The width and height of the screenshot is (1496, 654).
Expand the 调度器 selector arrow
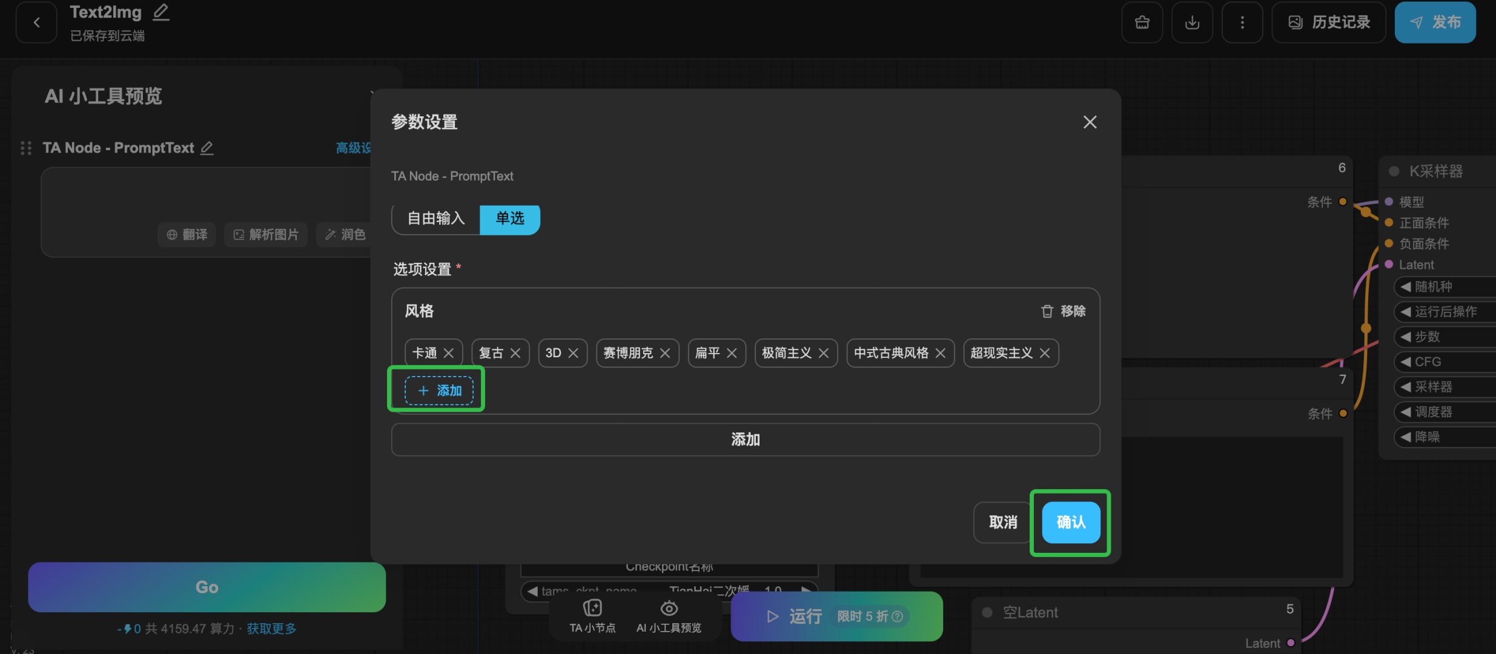(x=1406, y=412)
